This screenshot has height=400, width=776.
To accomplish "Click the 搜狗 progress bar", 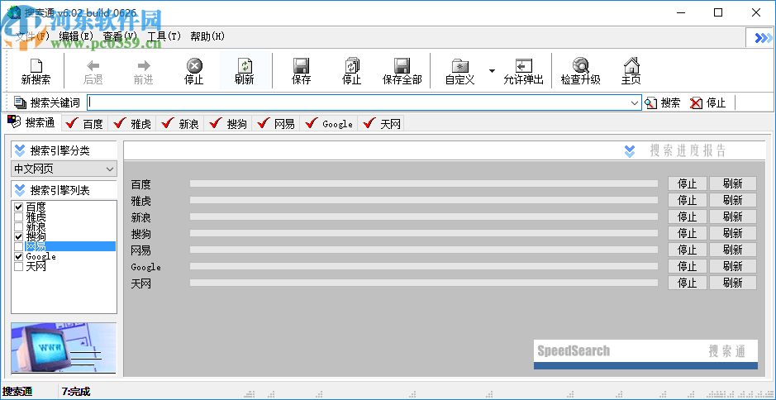I will tap(423, 234).
